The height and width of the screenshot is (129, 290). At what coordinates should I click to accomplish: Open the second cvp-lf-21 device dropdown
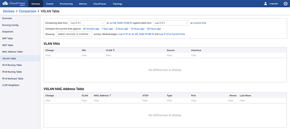click(x=171, y=23)
